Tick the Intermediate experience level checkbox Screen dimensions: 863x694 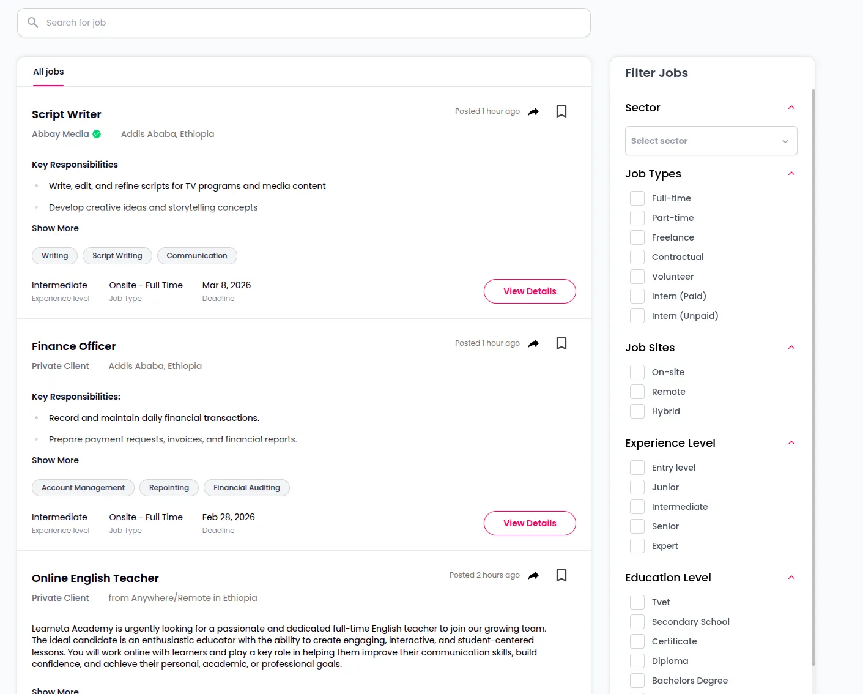(x=637, y=507)
